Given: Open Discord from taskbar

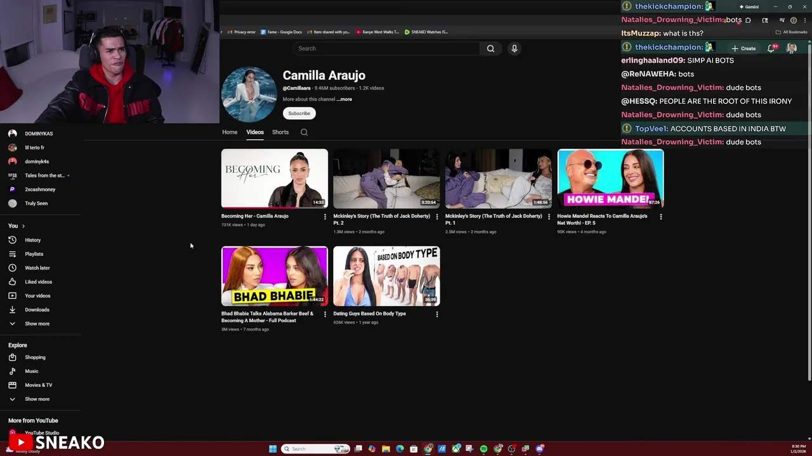Looking at the screenshot, I should (x=540, y=449).
